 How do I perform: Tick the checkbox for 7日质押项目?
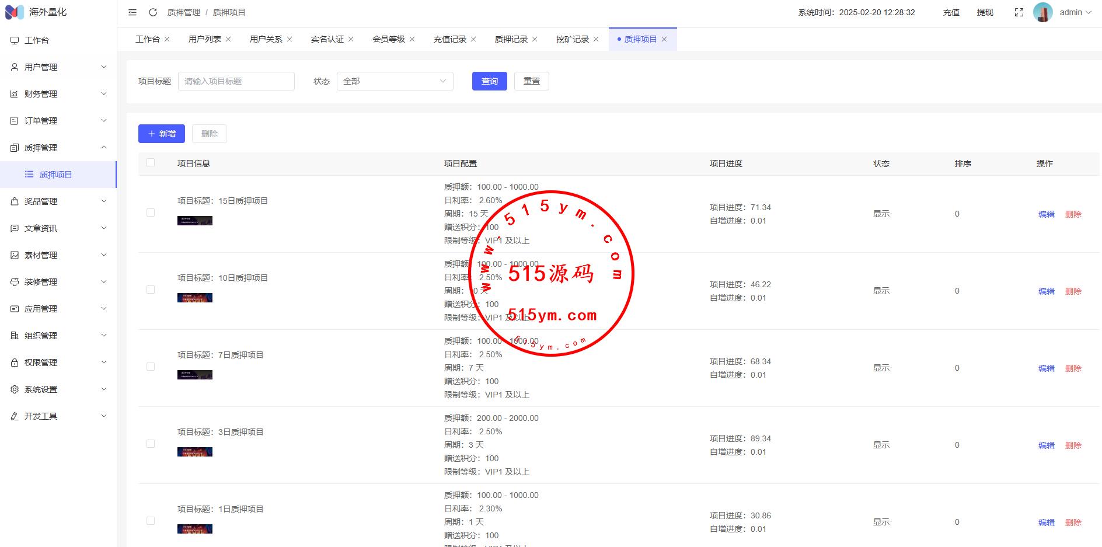[151, 367]
